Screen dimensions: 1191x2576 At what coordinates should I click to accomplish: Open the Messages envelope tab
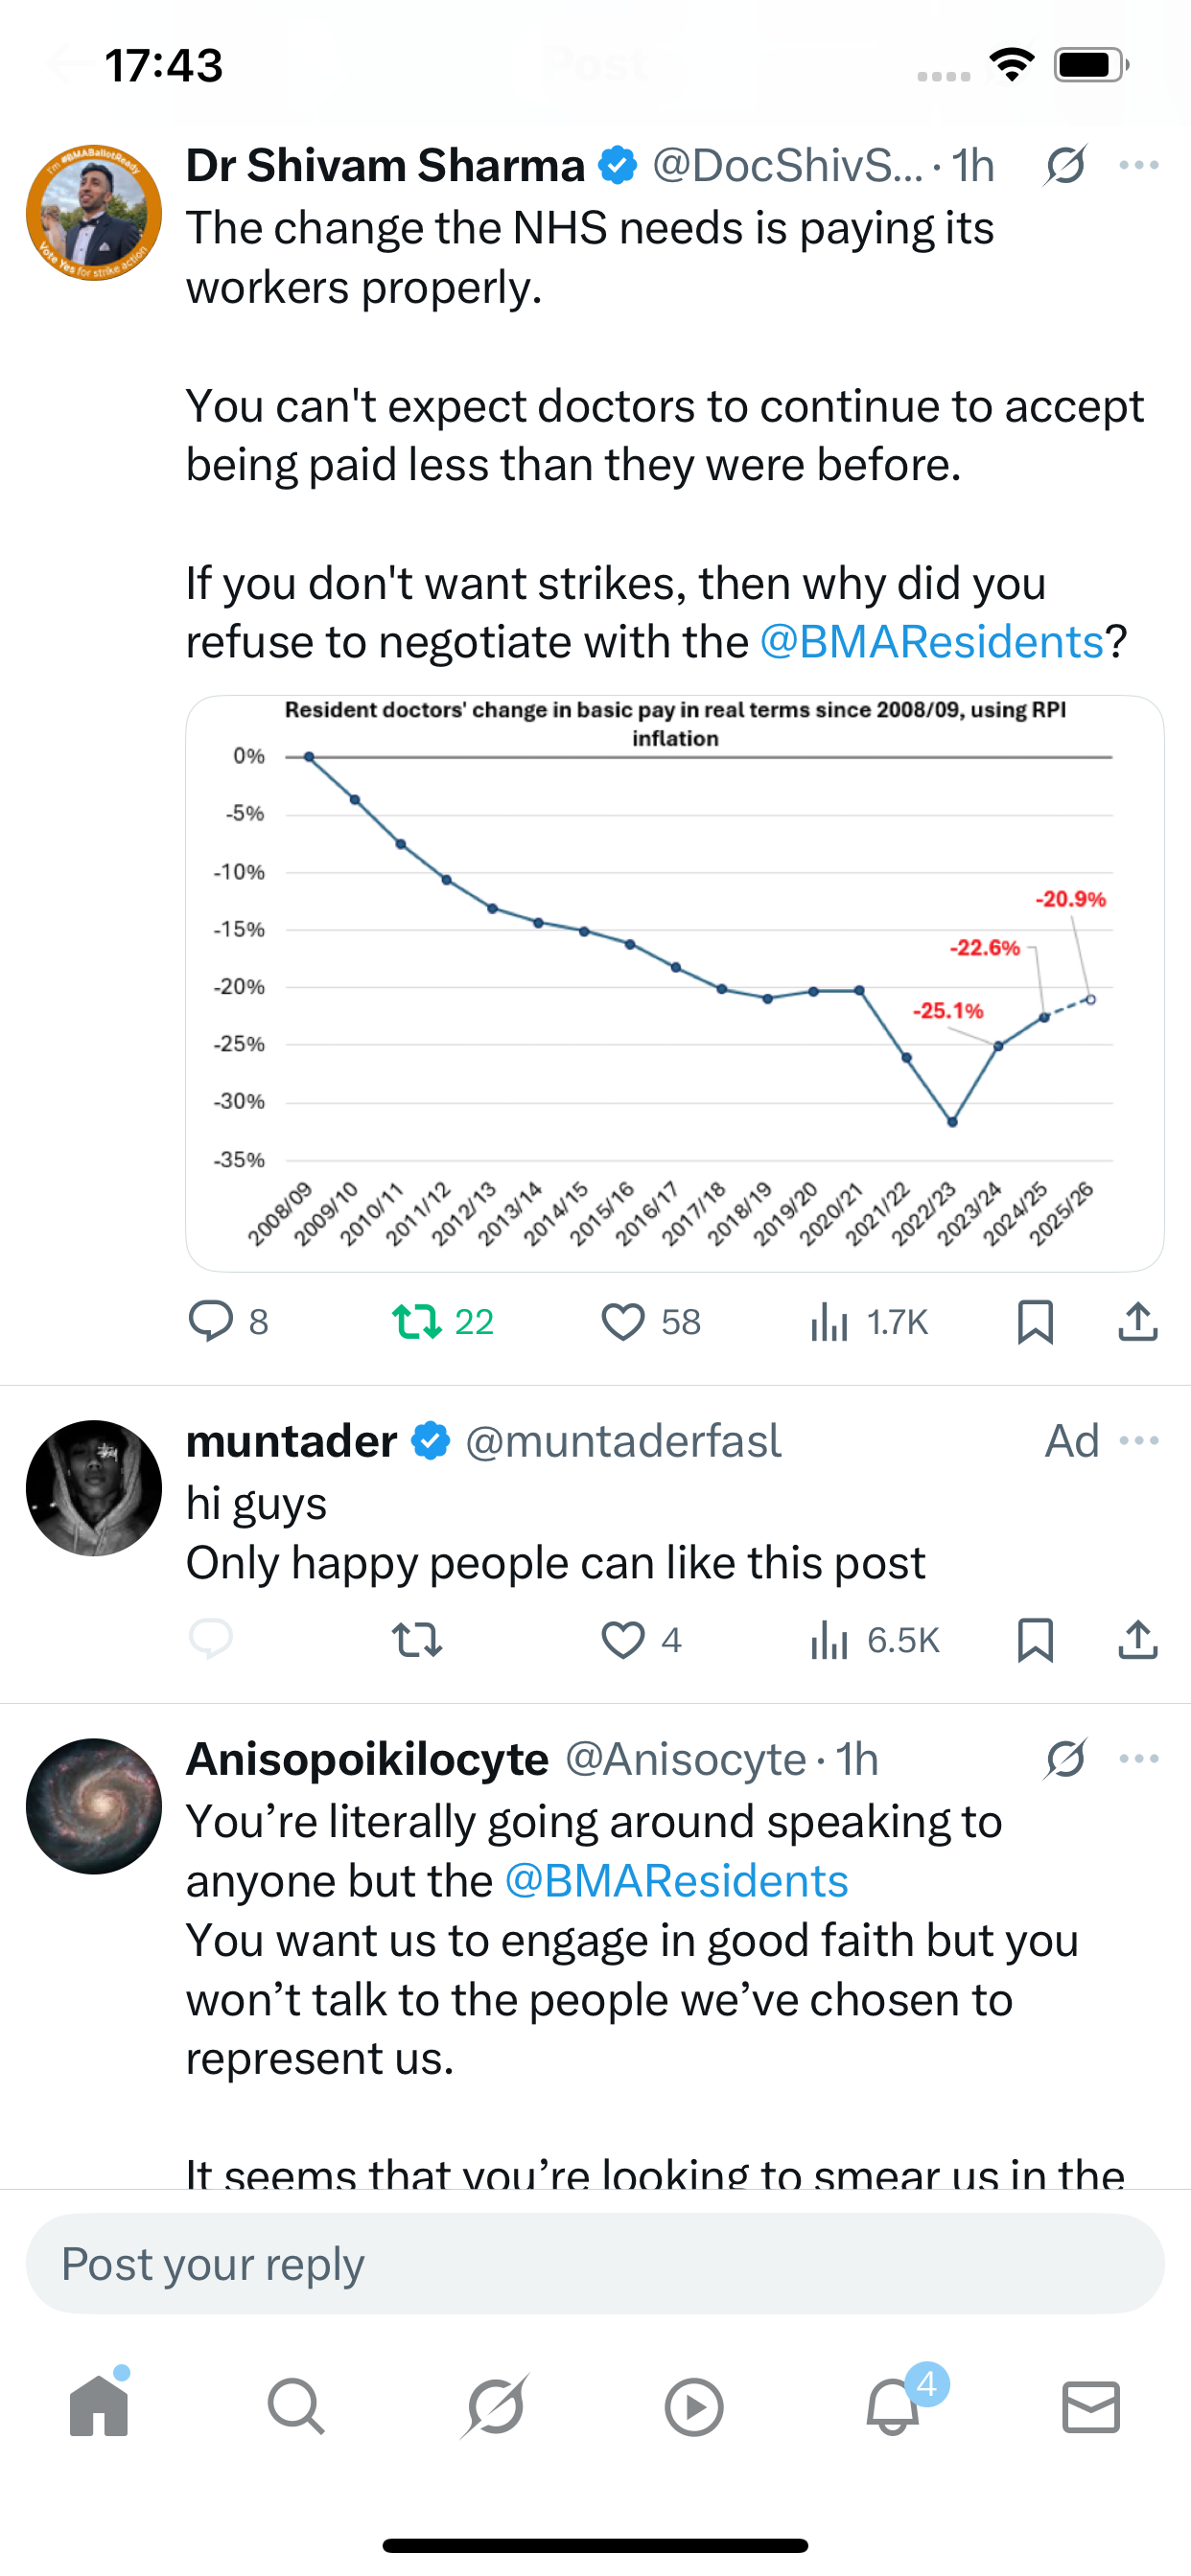pyautogui.click(x=1091, y=2406)
